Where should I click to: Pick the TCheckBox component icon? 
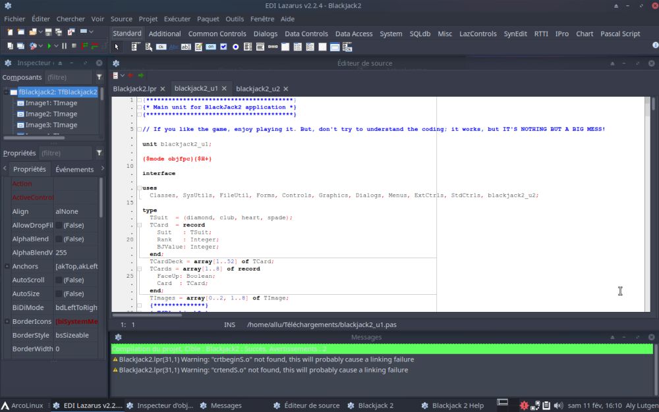[223, 47]
